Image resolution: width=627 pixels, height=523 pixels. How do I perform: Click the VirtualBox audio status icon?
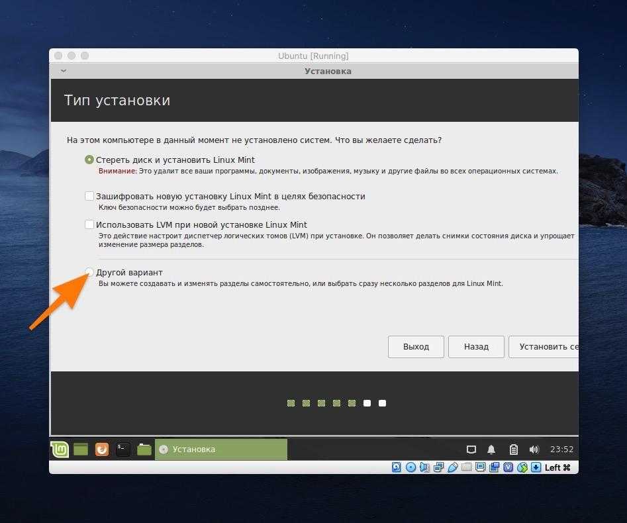point(424,467)
